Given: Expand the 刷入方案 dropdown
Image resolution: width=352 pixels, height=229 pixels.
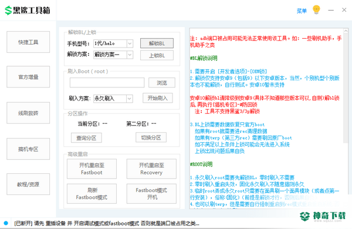Looking at the screenshot, I should coord(129,98).
